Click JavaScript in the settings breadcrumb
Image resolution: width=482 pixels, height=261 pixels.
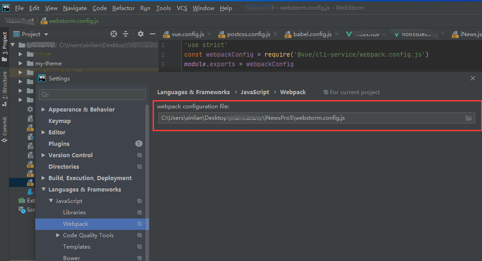click(255, 92)
